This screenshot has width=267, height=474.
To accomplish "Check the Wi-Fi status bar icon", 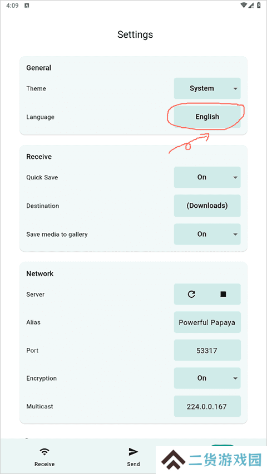I will point(244,5).
